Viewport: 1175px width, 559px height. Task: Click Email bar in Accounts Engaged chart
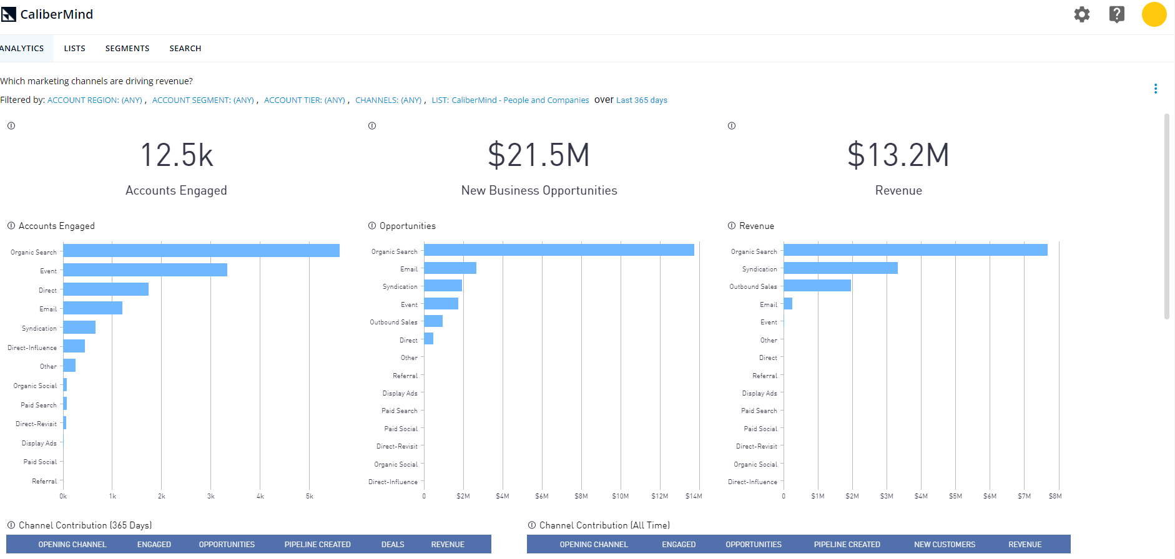[x=93, y=308]
